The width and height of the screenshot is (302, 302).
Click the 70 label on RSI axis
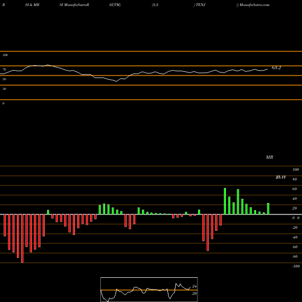point(4,69)
